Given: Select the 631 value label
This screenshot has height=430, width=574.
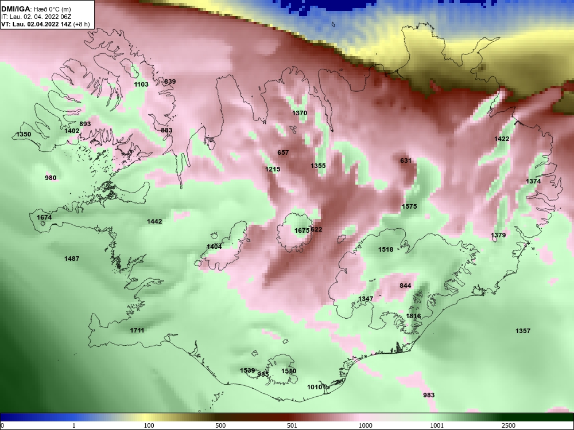Looking at the screenshot, I should pos(406,161).
